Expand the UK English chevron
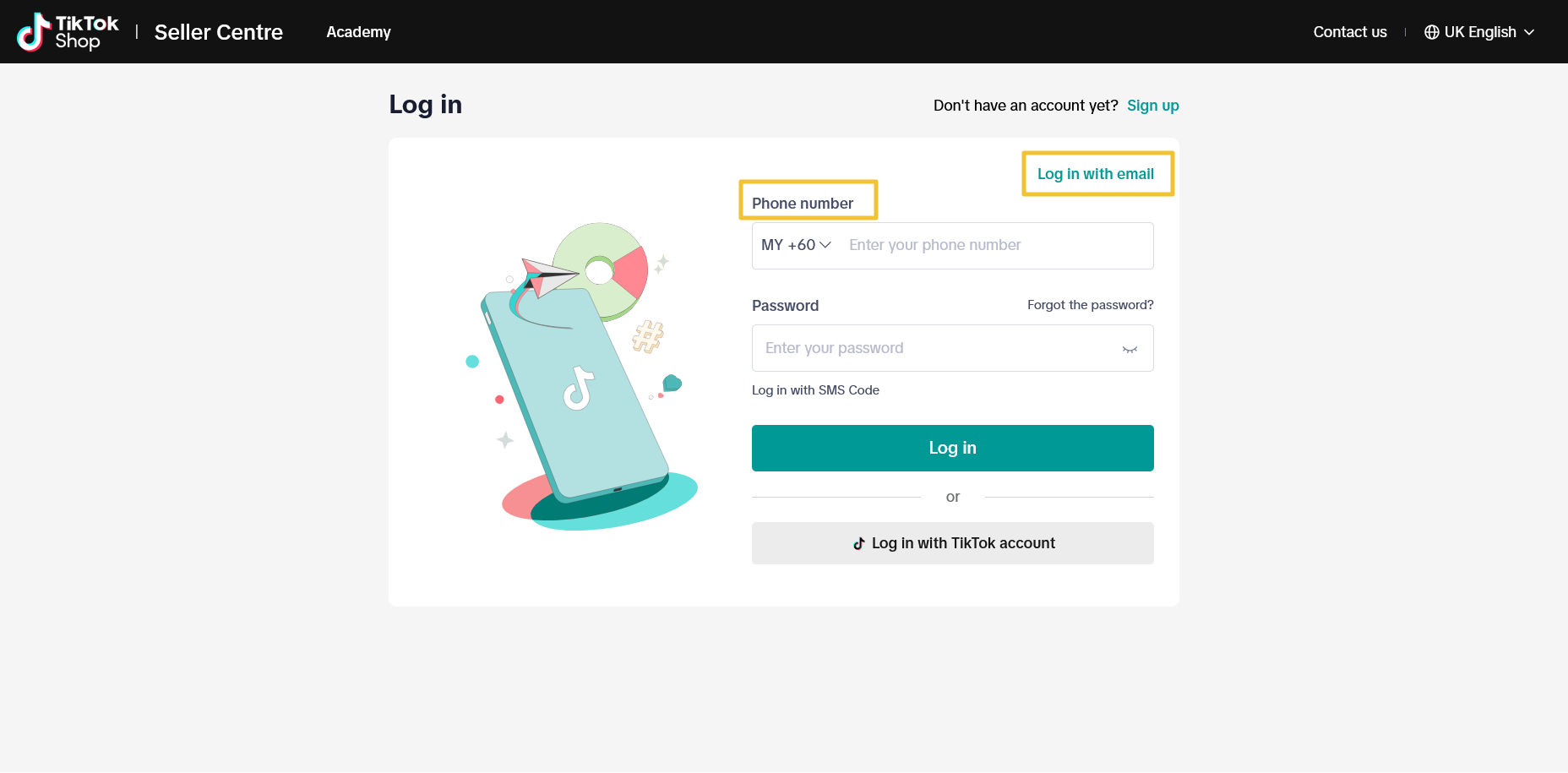Screen dimensions: 1568x773 tap(1529, 32)
